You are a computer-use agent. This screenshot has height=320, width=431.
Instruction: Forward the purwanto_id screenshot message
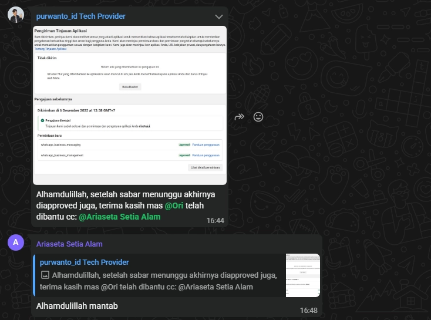pos(239,117)
